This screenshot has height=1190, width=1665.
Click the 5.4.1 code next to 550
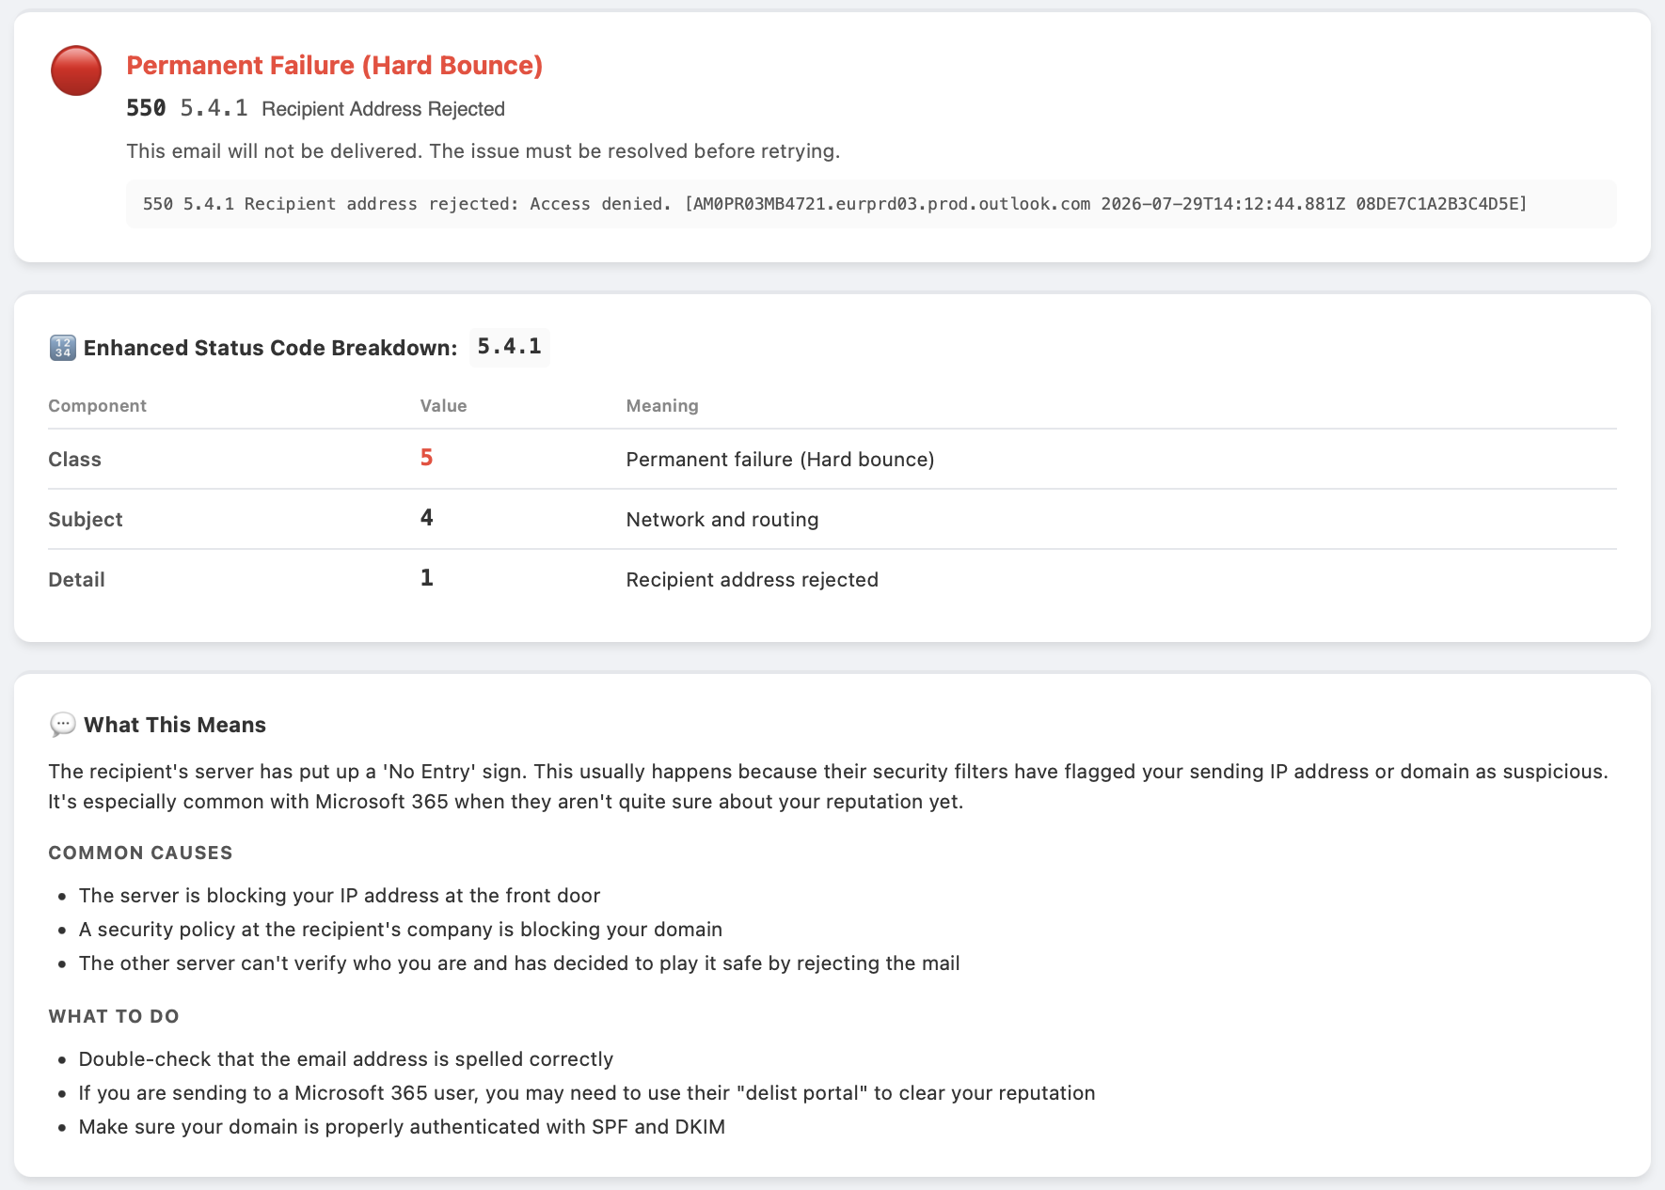coord(214,108)
